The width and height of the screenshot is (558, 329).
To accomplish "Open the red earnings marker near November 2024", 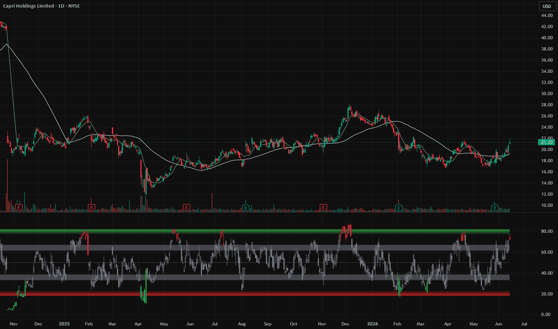I will point(19,207).
